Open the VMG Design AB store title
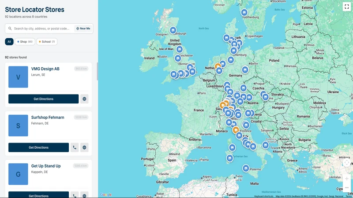This screenshot has height=198, width=353. (45, 69)
